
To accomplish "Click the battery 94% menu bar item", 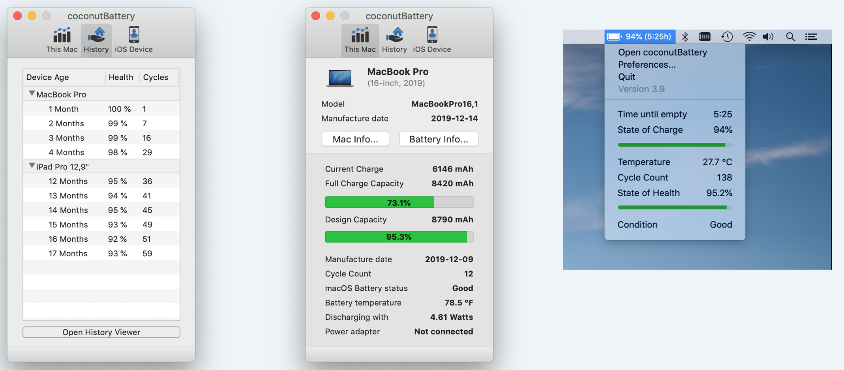I will point(640,37).
